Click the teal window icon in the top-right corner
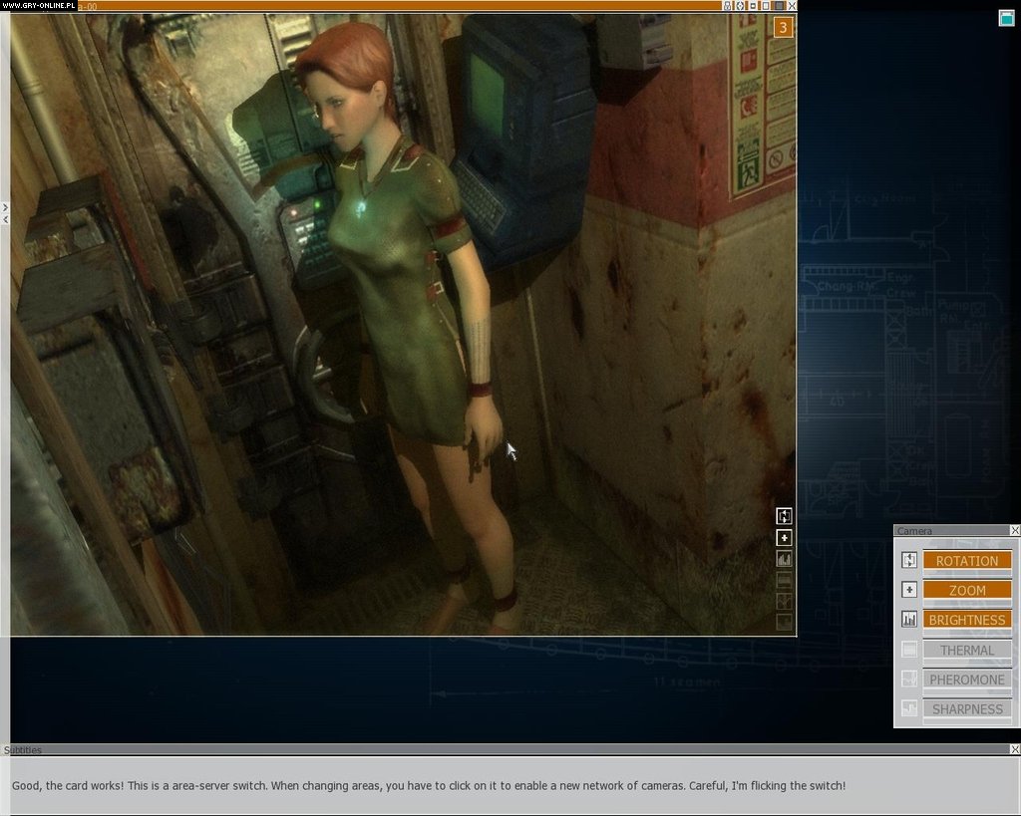The image size is (1021, 816). click(1006, 17)
